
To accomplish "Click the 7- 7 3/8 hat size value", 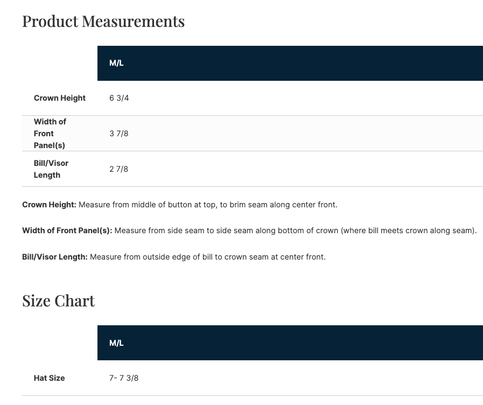I will (124, 378).
